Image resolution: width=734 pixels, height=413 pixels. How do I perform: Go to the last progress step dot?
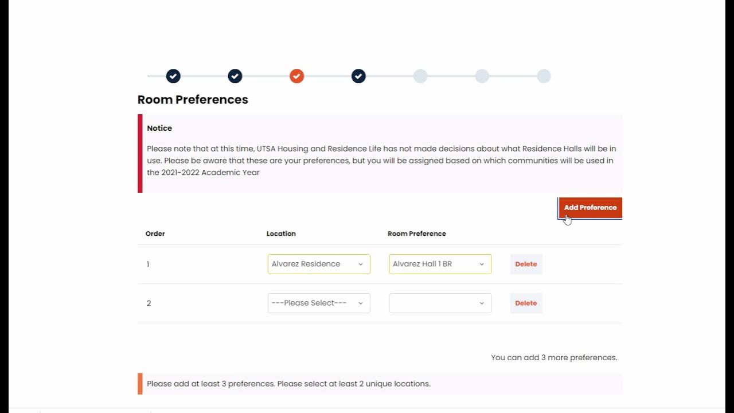tap(544, 76)
